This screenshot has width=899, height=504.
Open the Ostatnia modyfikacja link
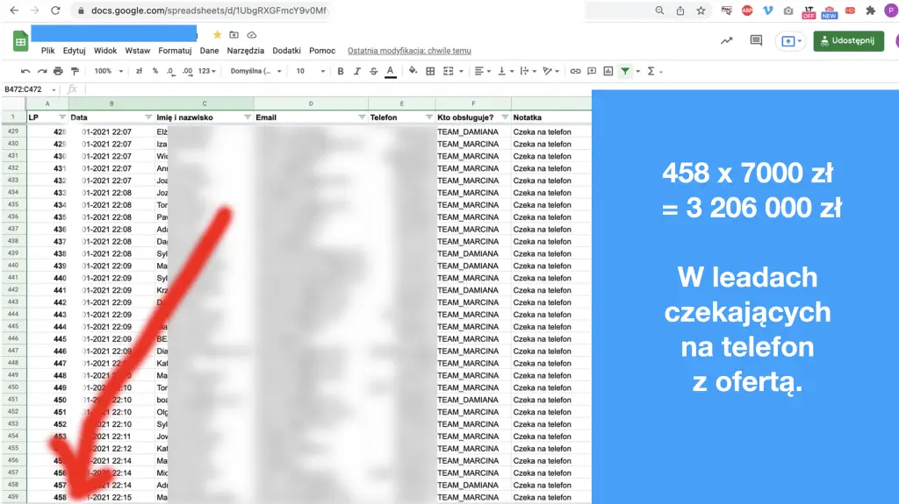[x=409, y=51]
